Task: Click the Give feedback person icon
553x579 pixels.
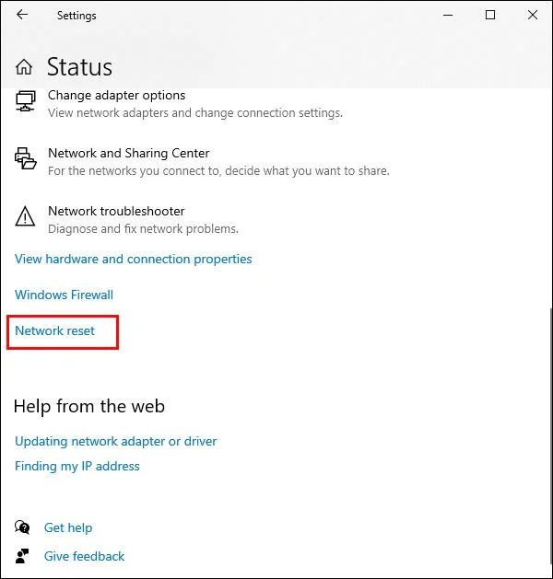Action: point(23,556)
